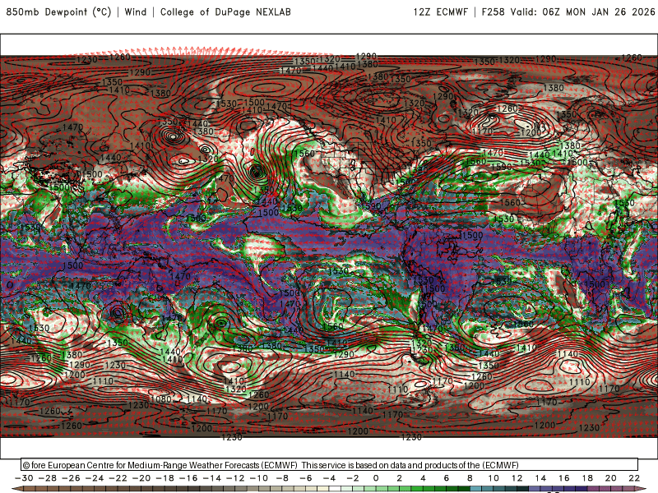Click the -16 legend value
Viewport: 658px width, 493px height.
[188, 478]
